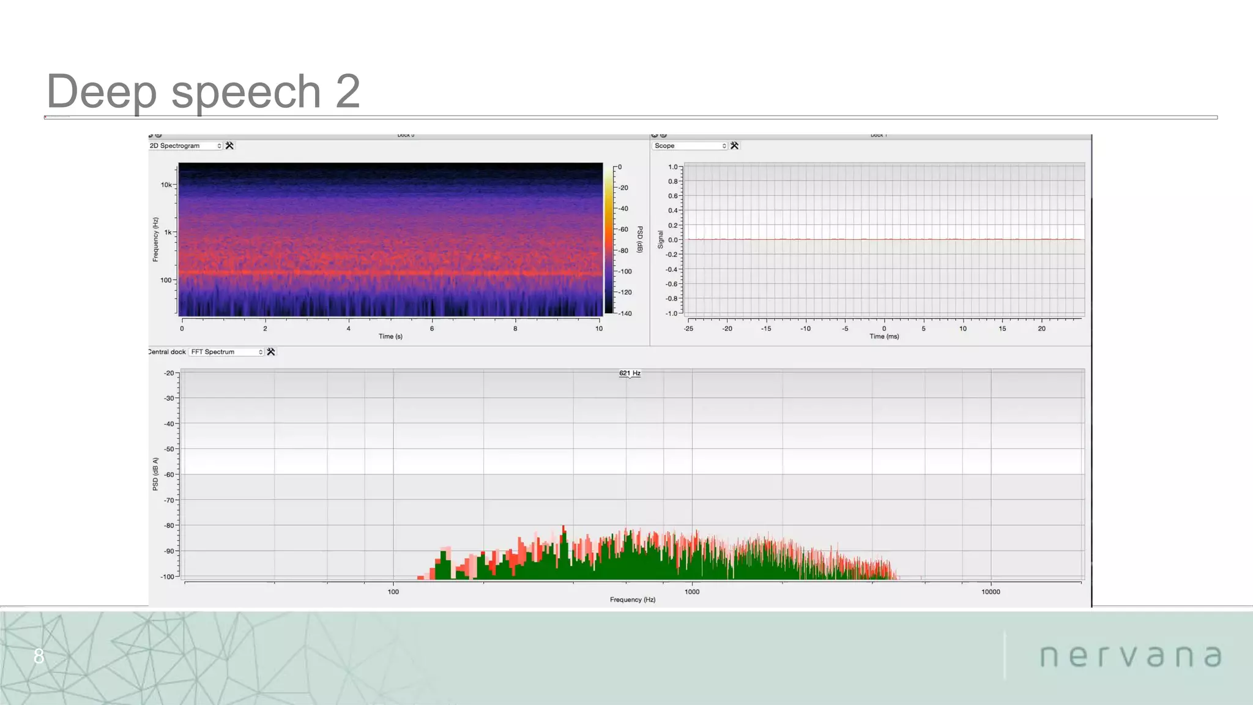Open the 2D Spectrogram widget type dropdown
Screen dimensions: 1253x705
(185, 146)
